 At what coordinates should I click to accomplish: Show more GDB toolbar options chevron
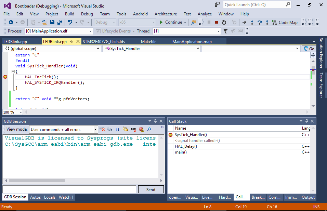point(162,127)
